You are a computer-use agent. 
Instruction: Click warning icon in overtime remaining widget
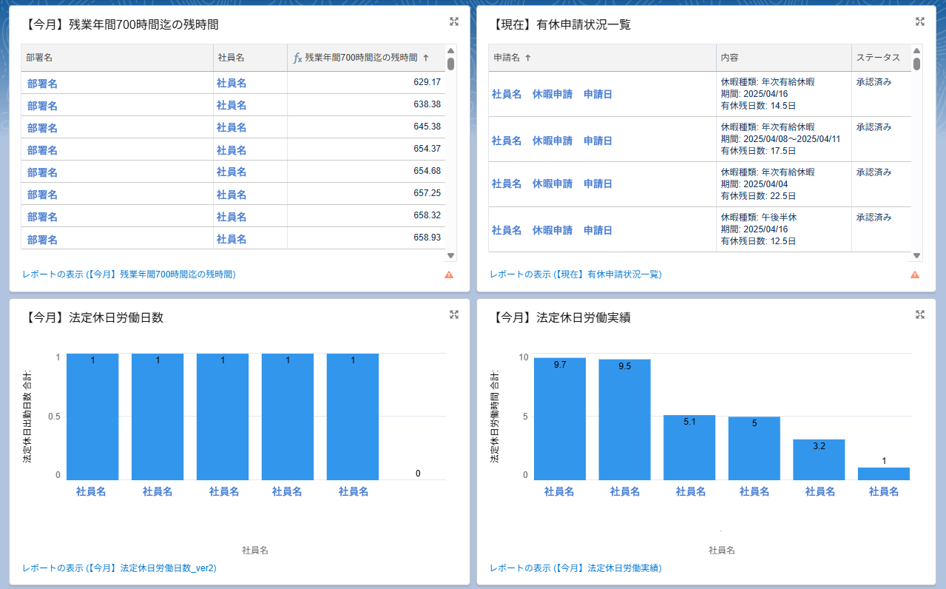449,275
